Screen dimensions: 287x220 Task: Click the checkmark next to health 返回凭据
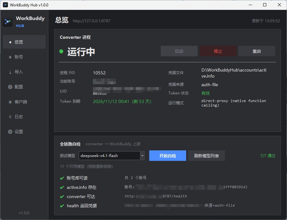point(62,206)
